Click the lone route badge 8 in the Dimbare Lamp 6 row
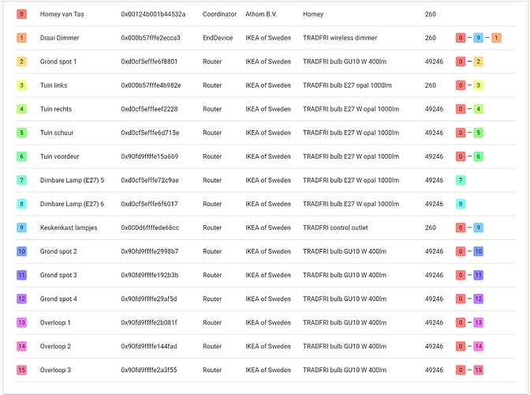Image resolution: width=530 pixels, height=395 pixels. 461,204
